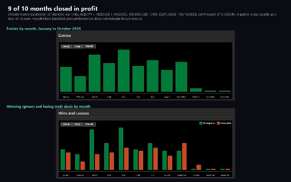Click May green winning deals bar
The width and height of the screenshot is (291, 182).
[x=121, y=149]
